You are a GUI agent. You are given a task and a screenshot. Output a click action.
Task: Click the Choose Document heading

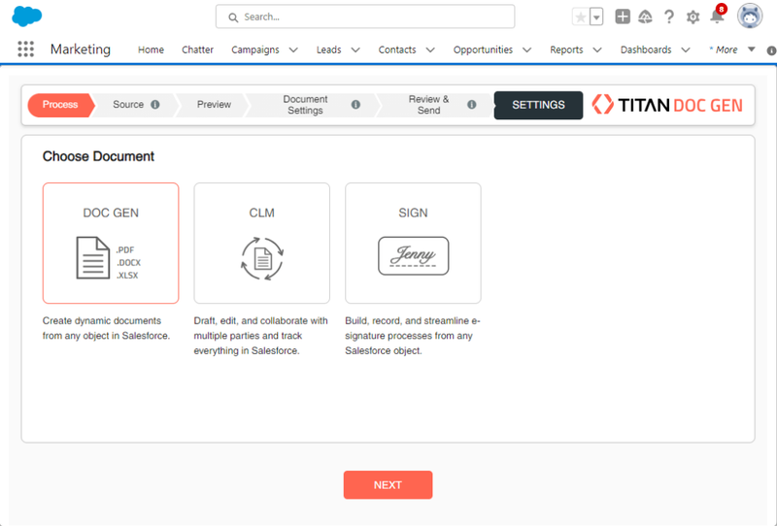98,156
